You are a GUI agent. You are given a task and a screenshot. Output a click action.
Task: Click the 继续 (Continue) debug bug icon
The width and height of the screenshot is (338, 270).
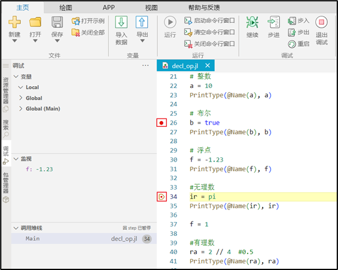point(252,22)
